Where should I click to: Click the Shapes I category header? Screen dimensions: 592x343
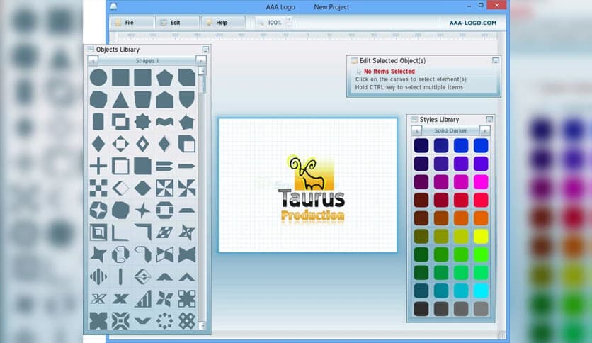(147, 60)
